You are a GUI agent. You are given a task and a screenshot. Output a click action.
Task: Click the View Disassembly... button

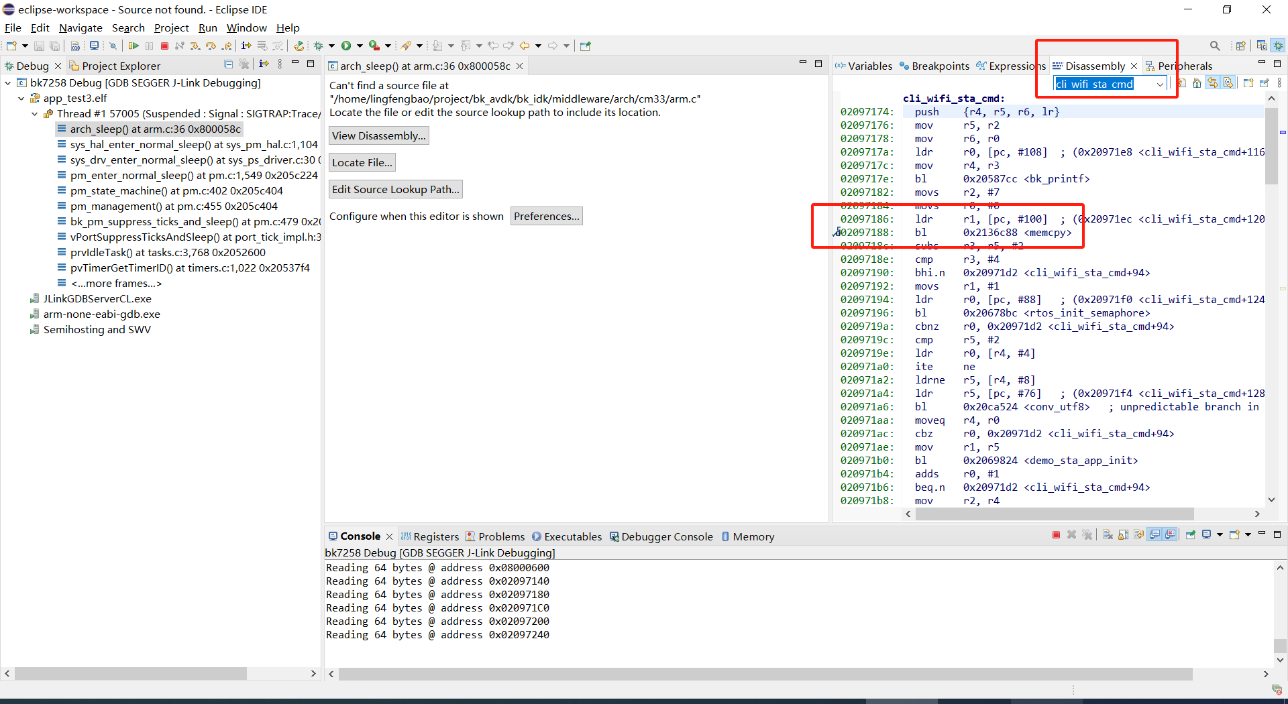point(378,135)
